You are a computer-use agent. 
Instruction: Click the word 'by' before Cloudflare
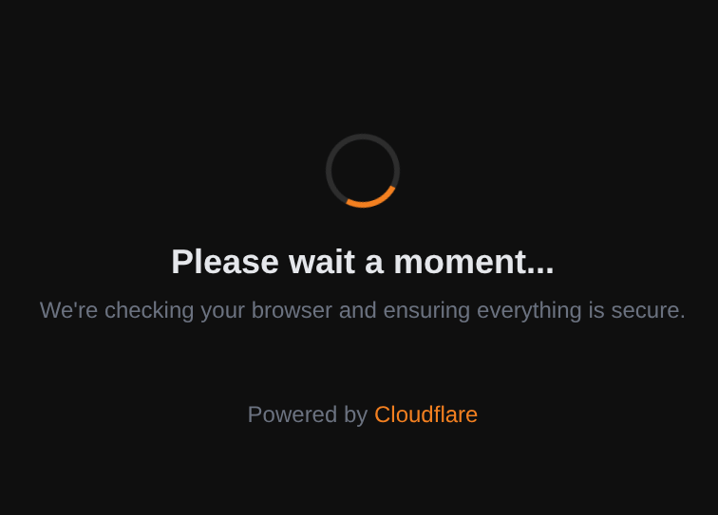tap(356, 415)
